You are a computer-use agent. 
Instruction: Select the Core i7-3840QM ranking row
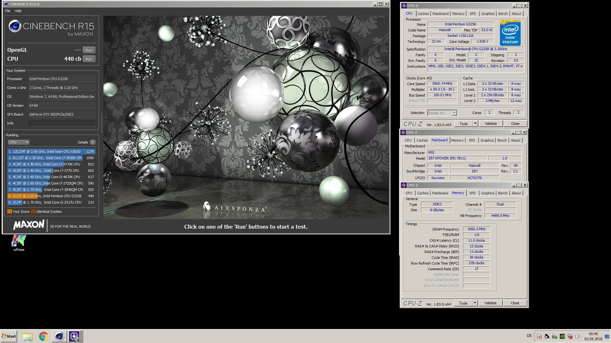click(51, 190)
